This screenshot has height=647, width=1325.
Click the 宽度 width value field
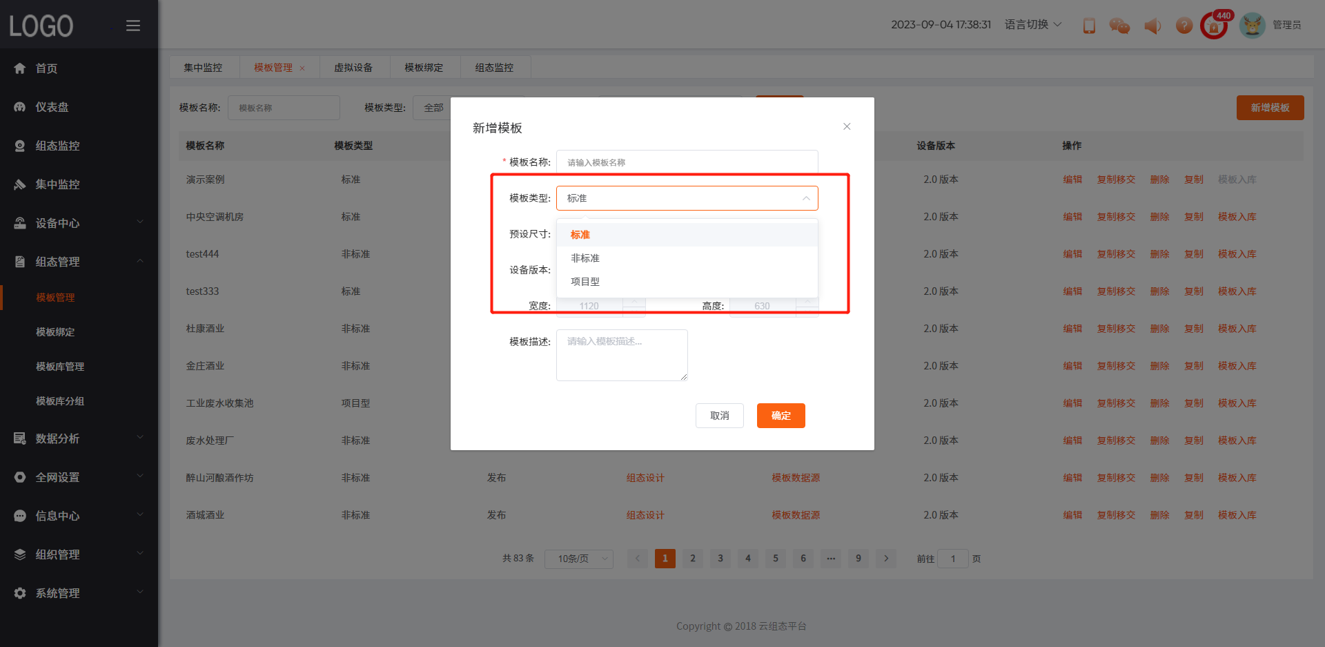[590, 306]
